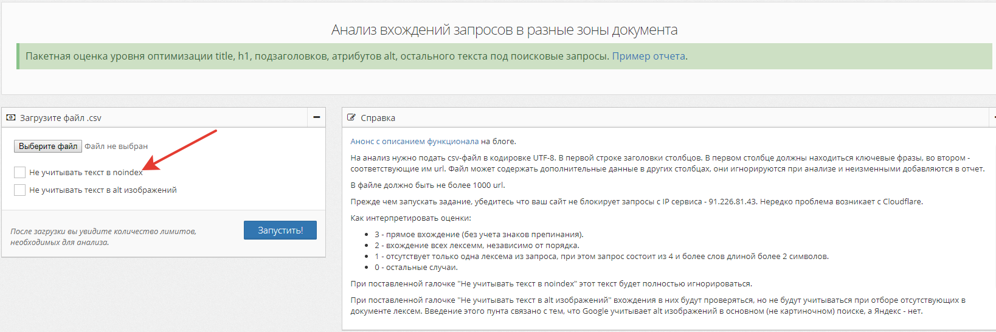996x332 pixels.
Task: Click the paragraph mentioning IP 91.226.81.43
Action: (636, 201)
